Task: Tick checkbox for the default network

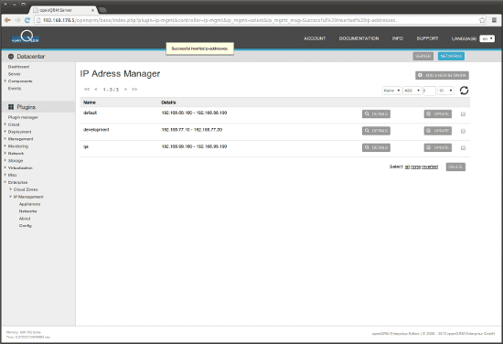Action: click(463, 114)
